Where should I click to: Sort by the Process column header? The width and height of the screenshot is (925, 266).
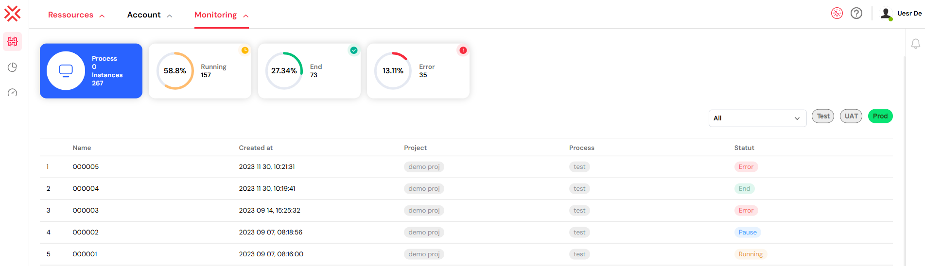582,148
